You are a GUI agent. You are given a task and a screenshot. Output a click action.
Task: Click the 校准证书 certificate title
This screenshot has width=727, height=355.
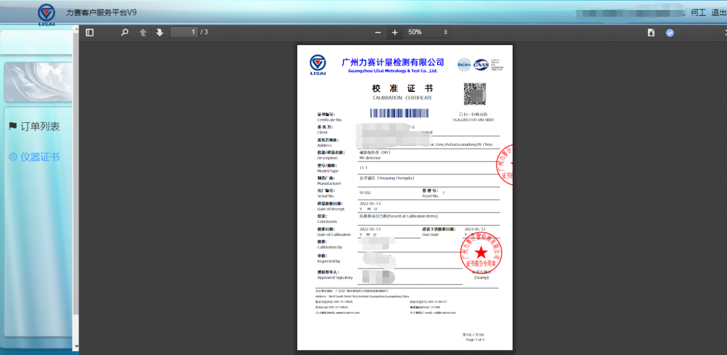[402, 88]
